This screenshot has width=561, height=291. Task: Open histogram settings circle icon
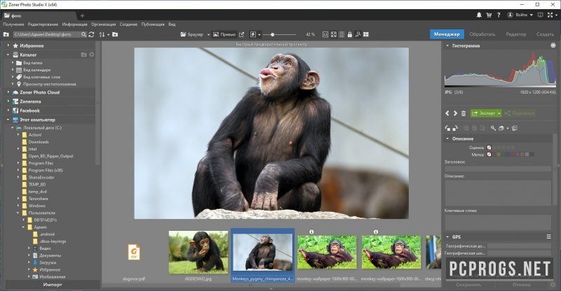pyautogui.click(x=553, y=45)
